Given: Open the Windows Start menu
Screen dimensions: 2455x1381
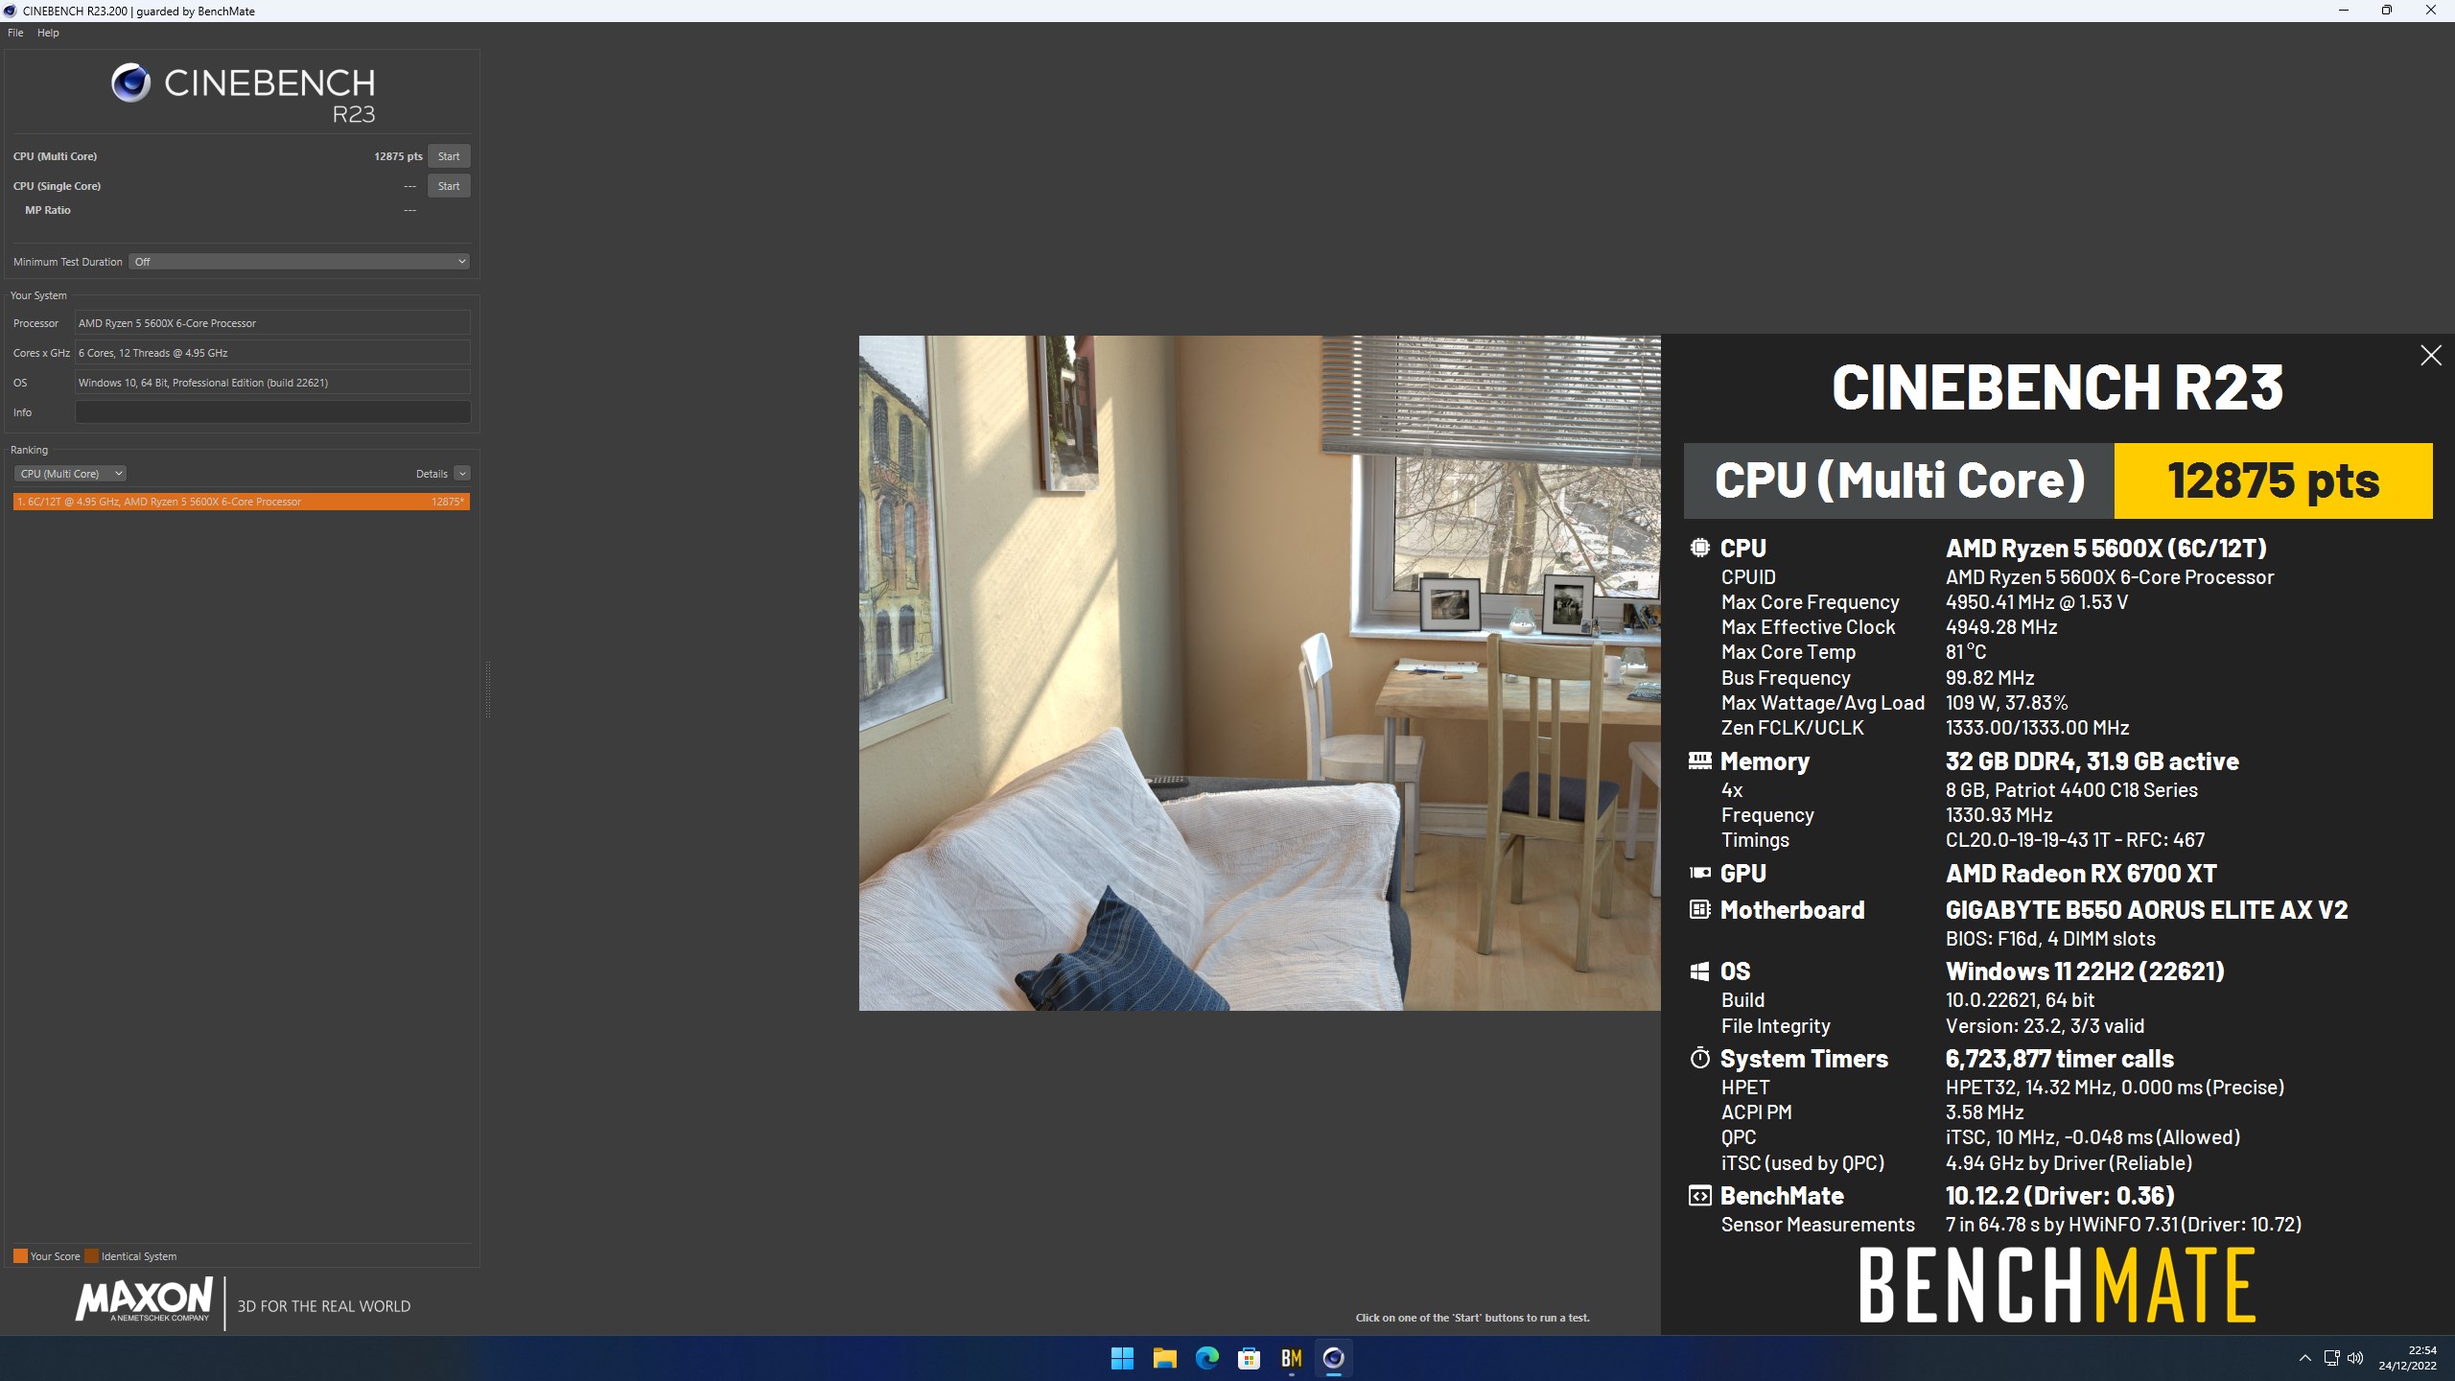Looking at the screenshot, I should pyautogui.click(x=1122, y=1358).
